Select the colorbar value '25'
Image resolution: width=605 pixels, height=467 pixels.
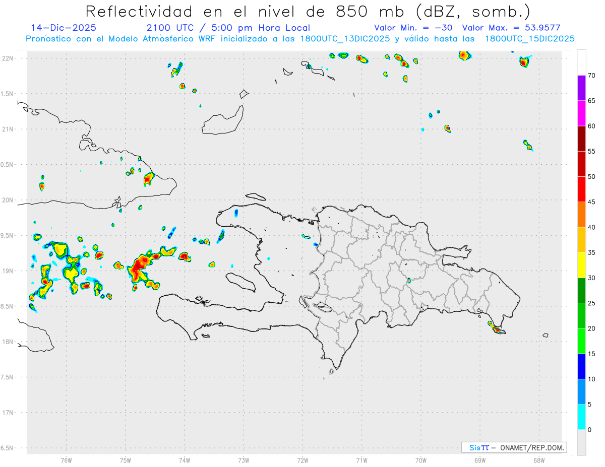[x=592, y=303]
